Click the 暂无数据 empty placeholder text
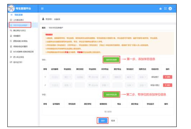This screenshot has width=191, height=129. coord(108,111)
